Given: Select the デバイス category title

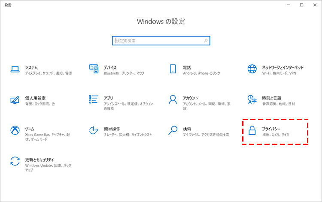Looking at the screenshot, I should pyautogui.click(x=110, y=67).
